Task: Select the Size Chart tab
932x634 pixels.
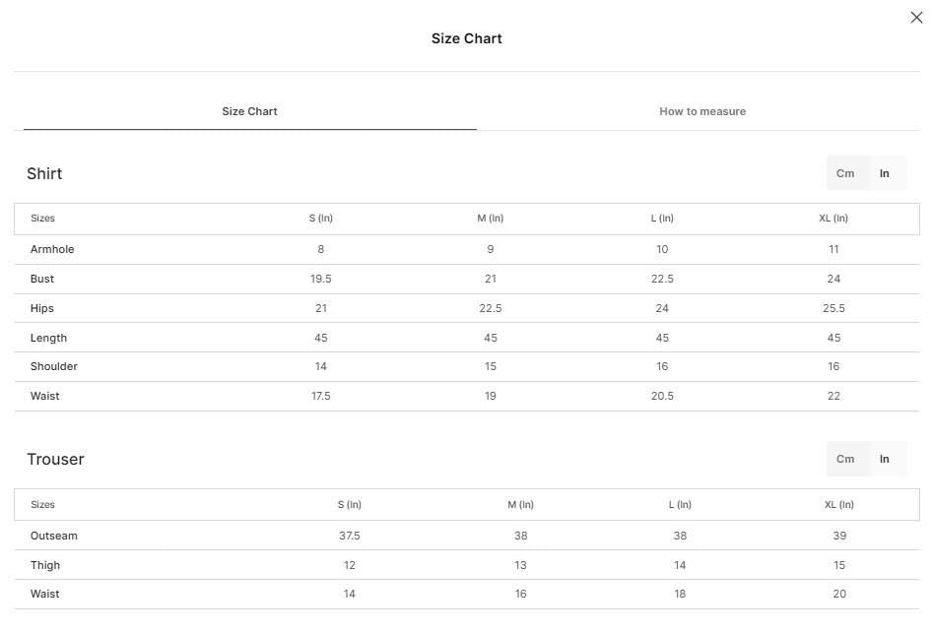Action: tap(249, 111)
